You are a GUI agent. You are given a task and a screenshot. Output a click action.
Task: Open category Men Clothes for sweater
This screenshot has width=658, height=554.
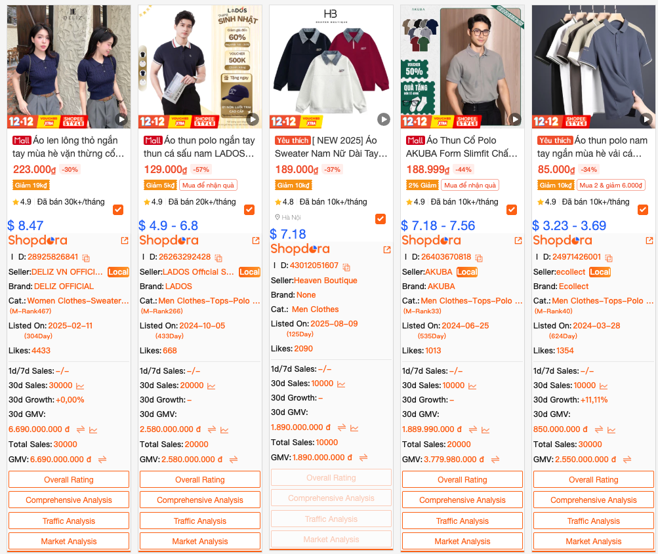coord(315,309)
